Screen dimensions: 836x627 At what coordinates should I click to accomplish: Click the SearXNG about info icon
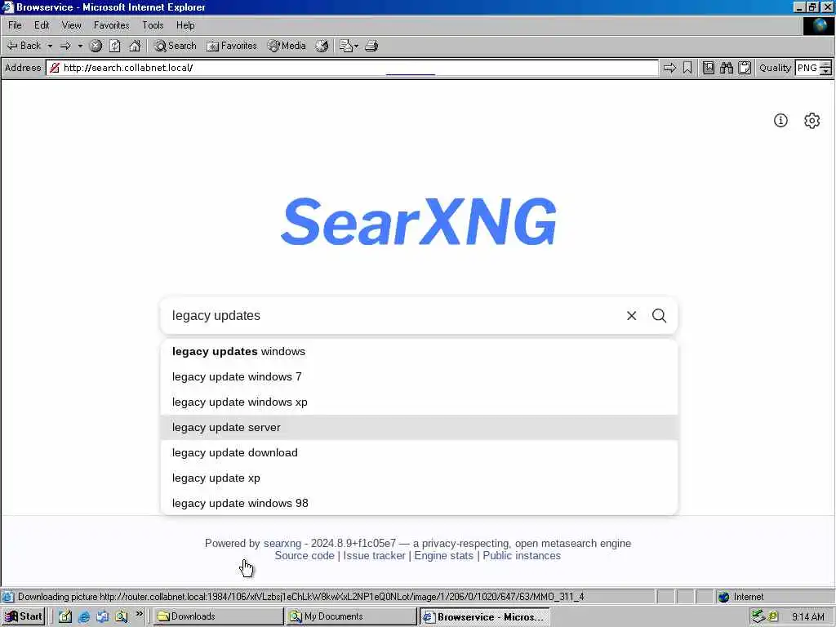pos(780,121)
